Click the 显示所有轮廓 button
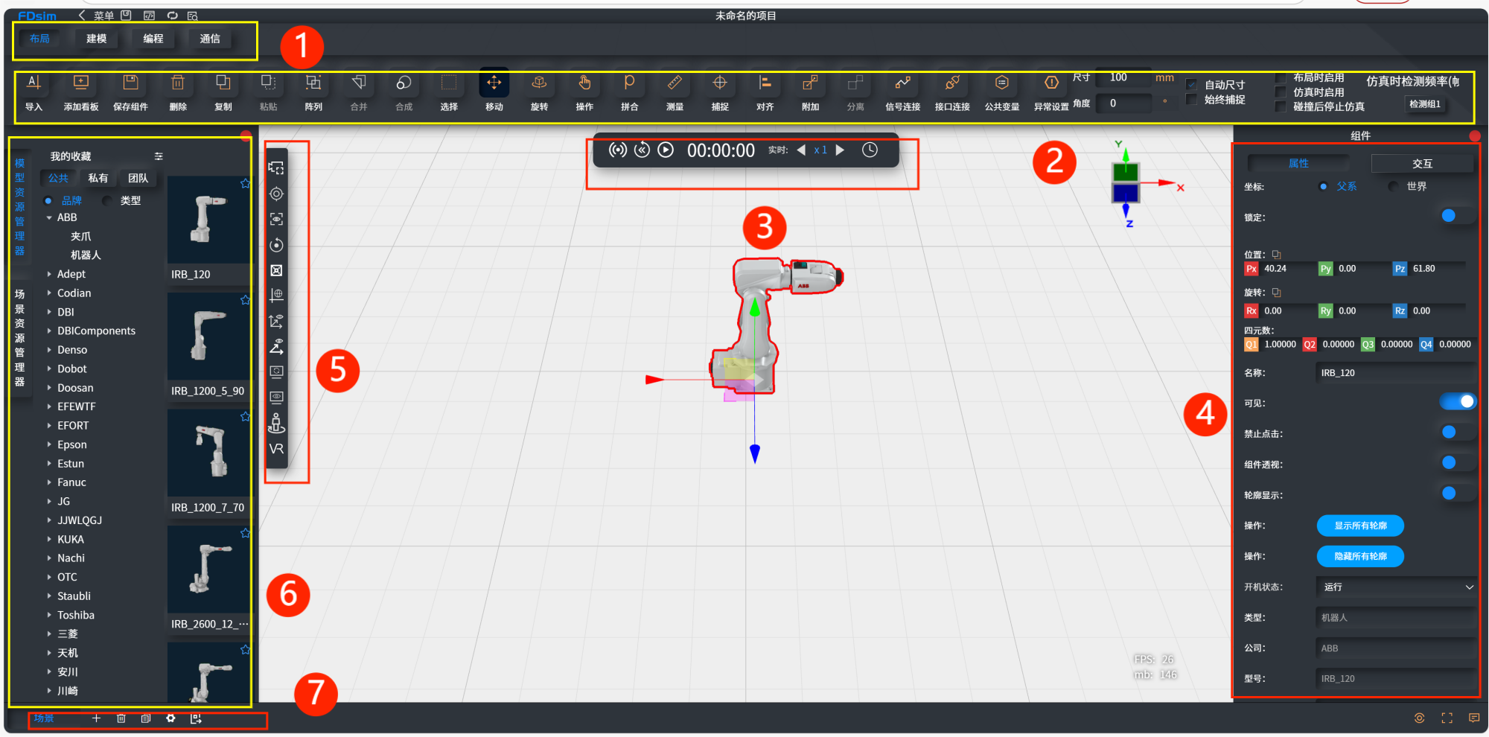 click(1360, 526)
